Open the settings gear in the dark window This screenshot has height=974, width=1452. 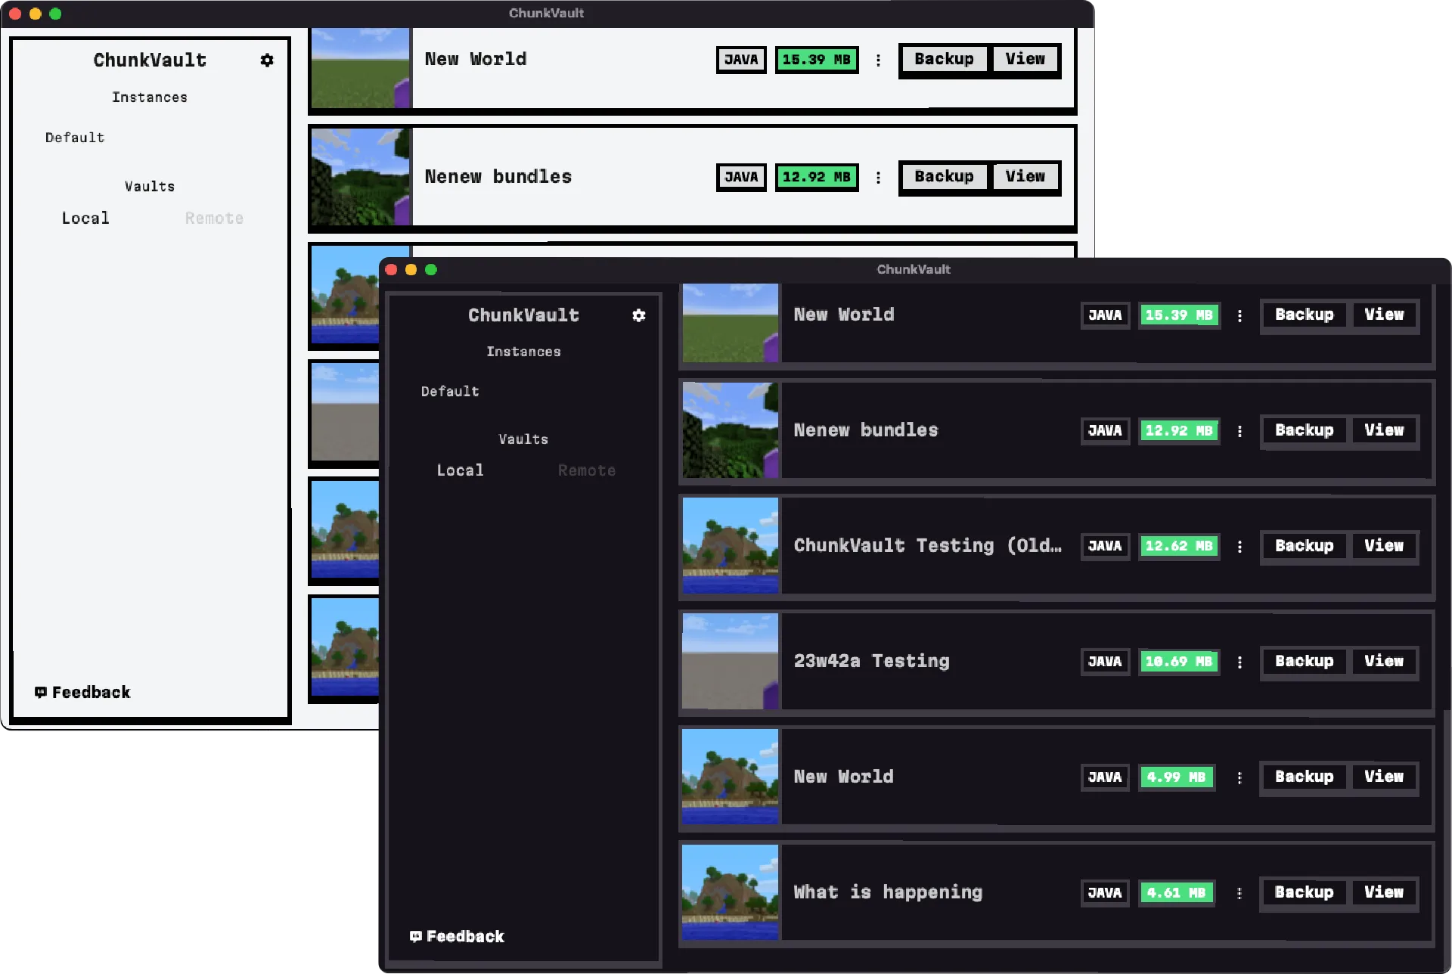pyautogui.click(x=639, y=315)
